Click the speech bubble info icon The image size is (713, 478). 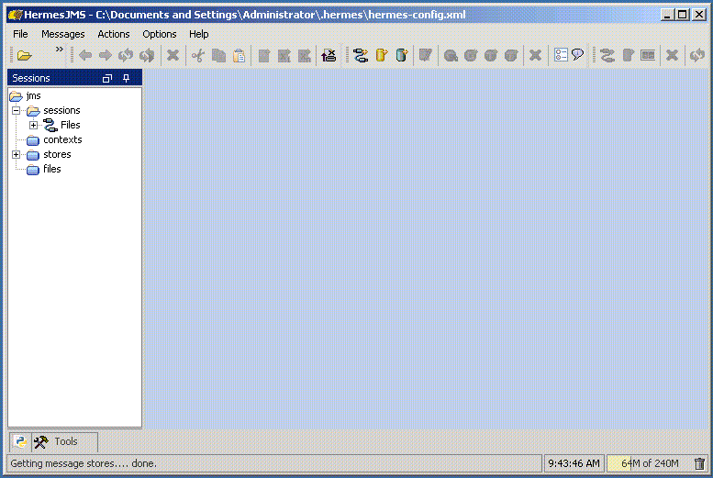[x=578, y=56]
